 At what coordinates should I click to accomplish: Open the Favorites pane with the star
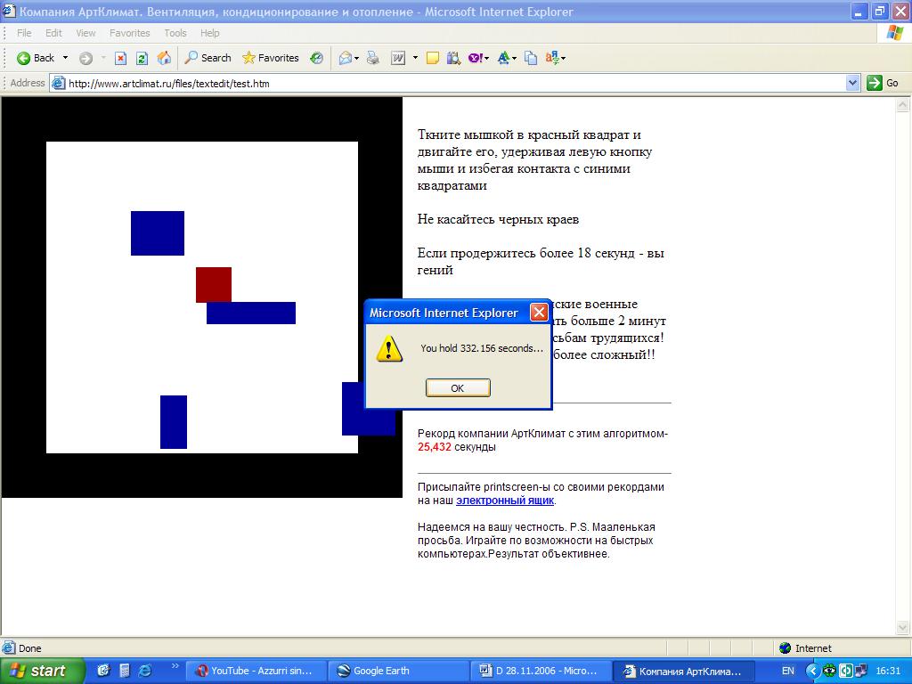(x=271, y=58)
